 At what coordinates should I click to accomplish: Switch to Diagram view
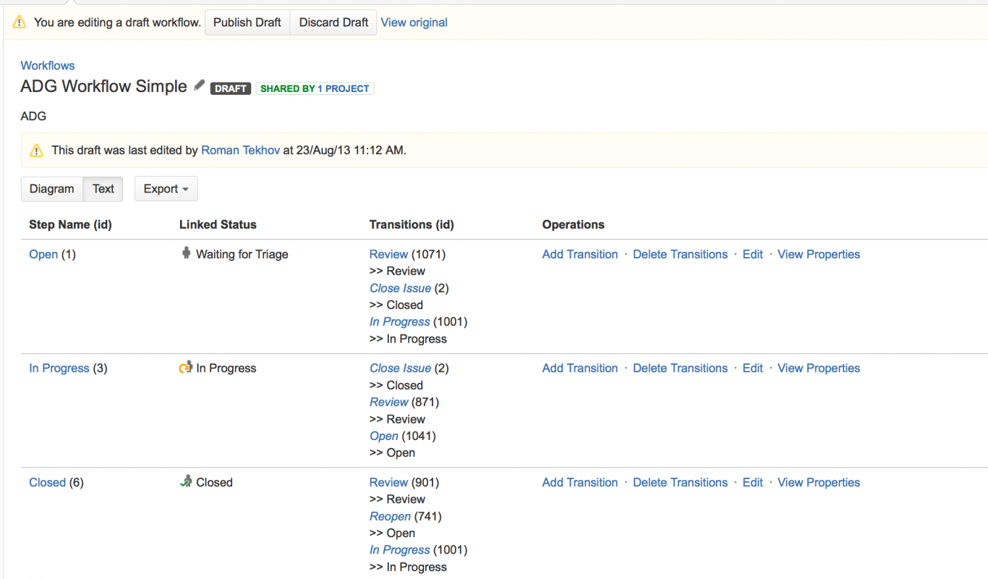pyautogui.click(x=52, y=189)
